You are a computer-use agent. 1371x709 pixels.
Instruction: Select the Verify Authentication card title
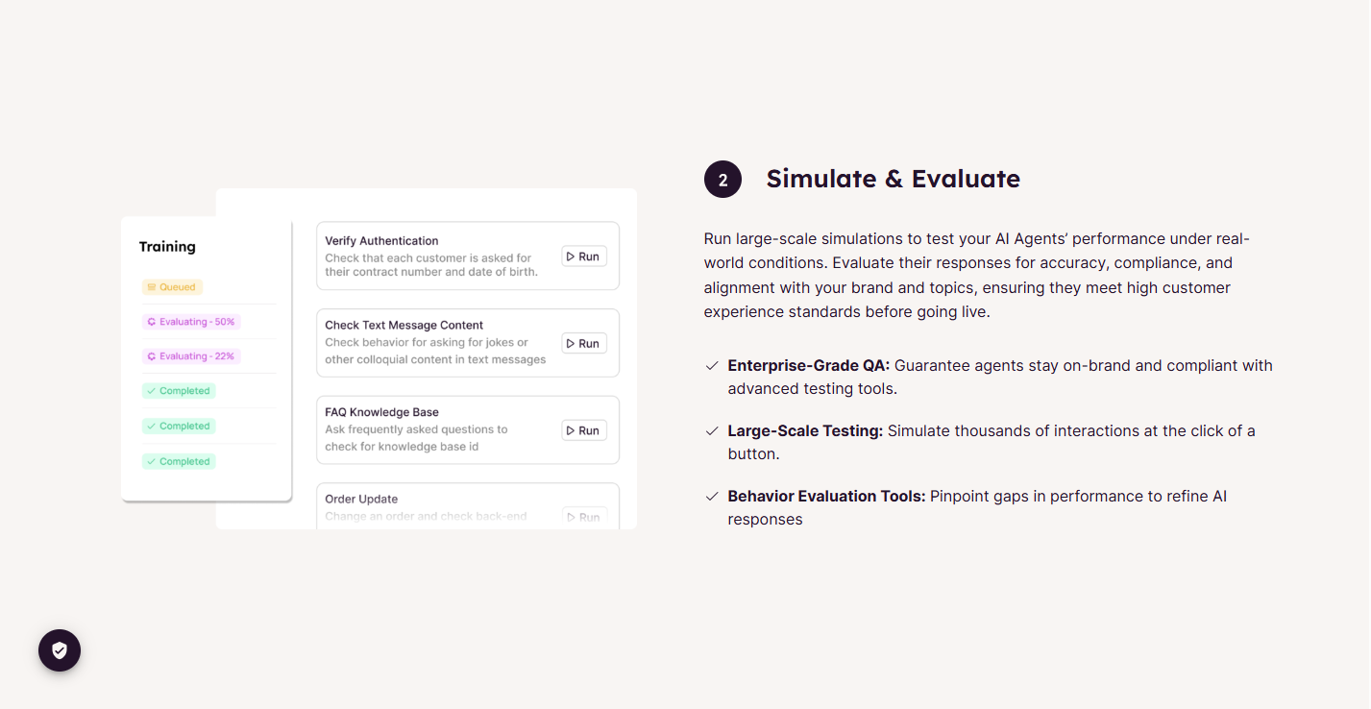pyautogui.click(x=381, y=241)
